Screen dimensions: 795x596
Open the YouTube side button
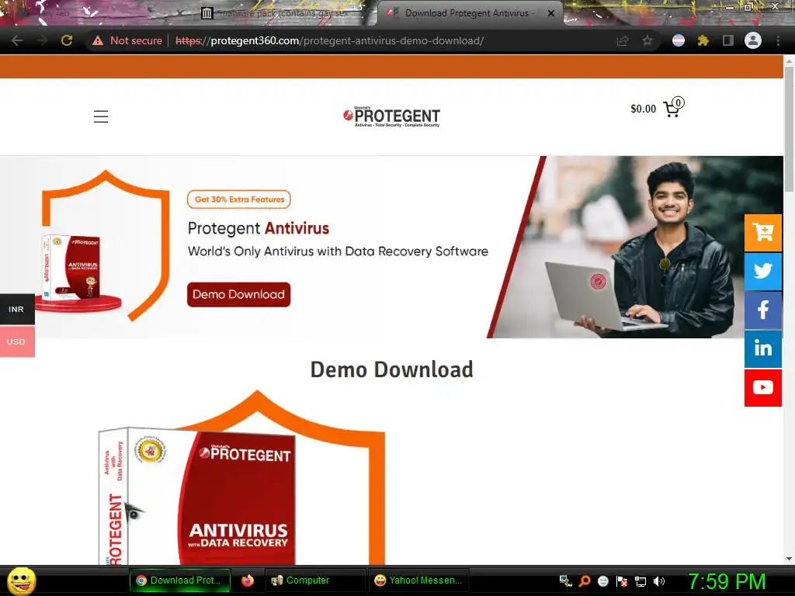click(763, 388)
